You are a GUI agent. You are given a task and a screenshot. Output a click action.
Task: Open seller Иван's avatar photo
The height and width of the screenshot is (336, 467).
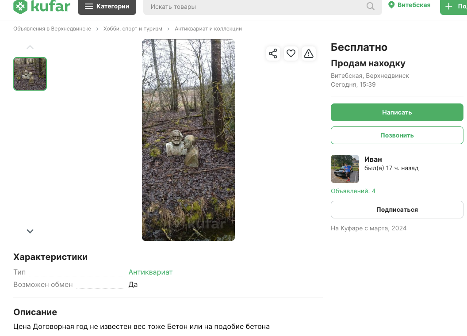[x=345, y=169]
